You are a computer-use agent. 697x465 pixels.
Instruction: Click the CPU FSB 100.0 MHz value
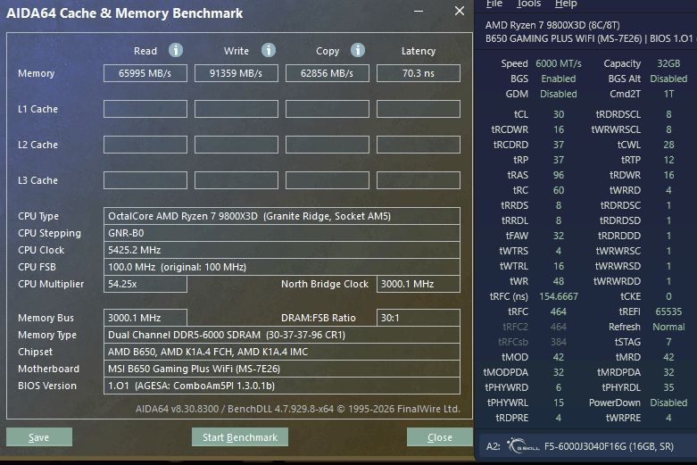282,267
